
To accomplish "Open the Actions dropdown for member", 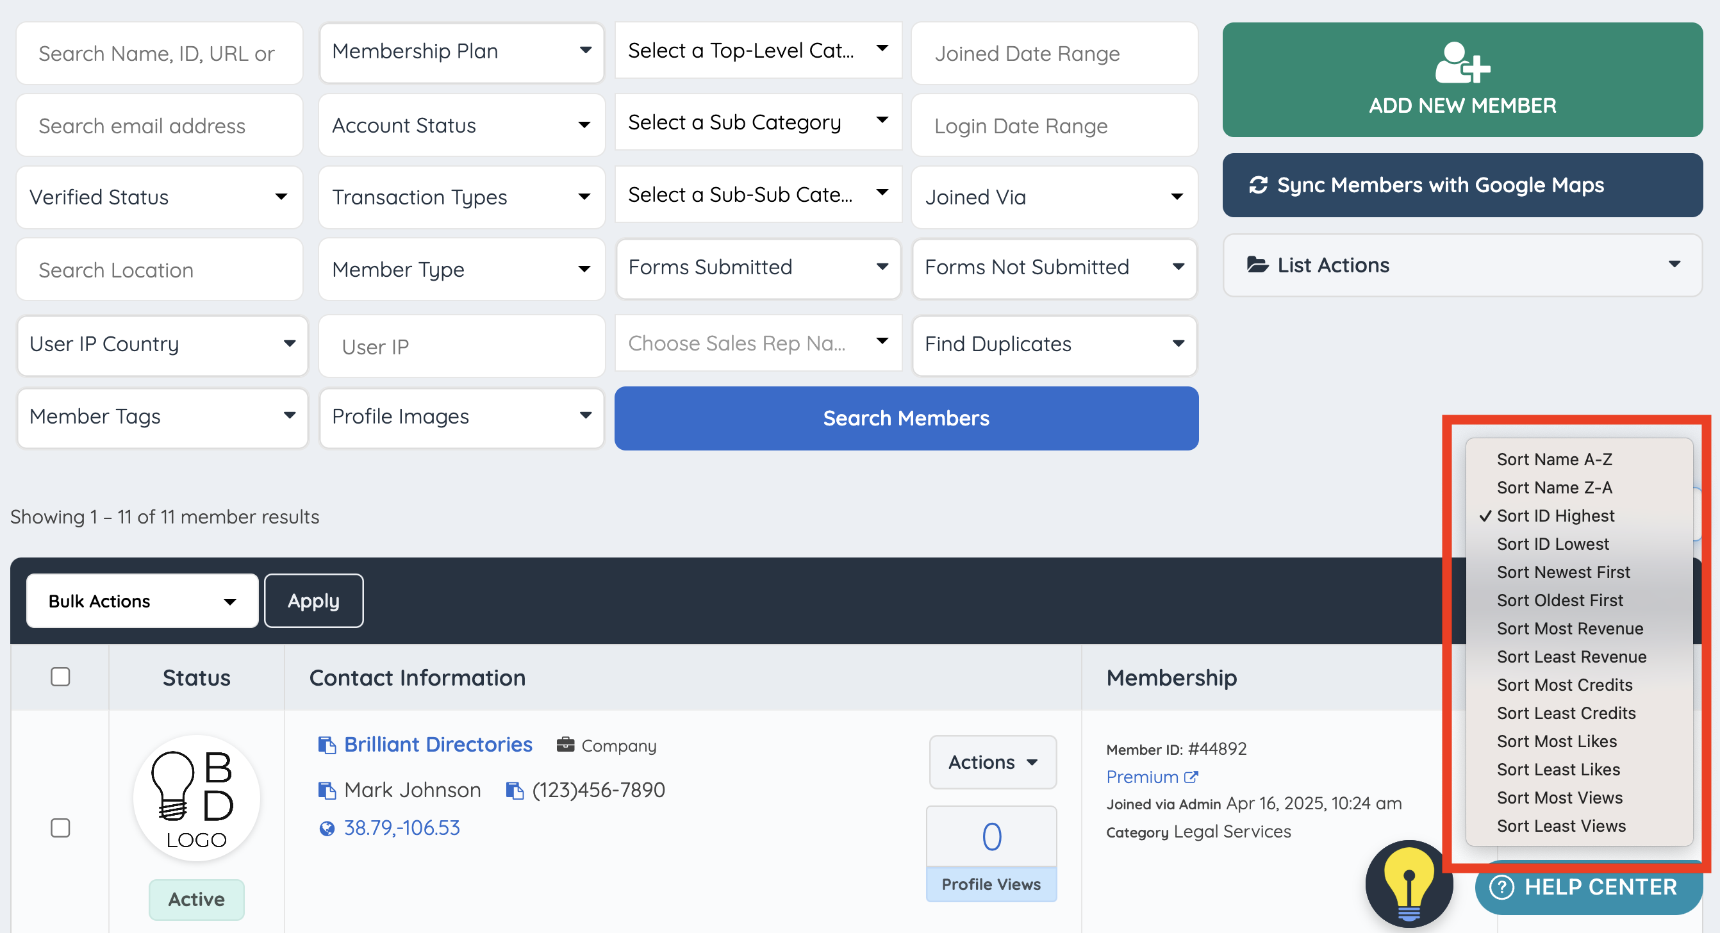I will (992, 763).
